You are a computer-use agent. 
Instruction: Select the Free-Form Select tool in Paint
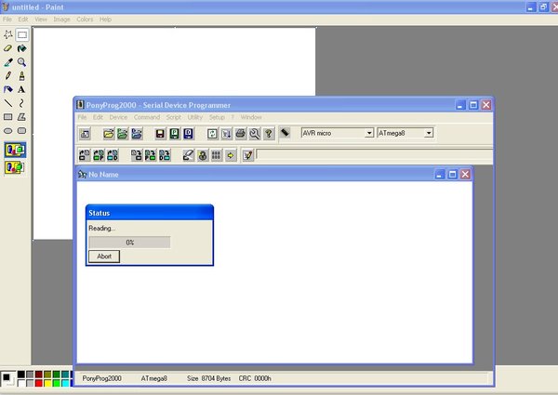coord(8,34)
